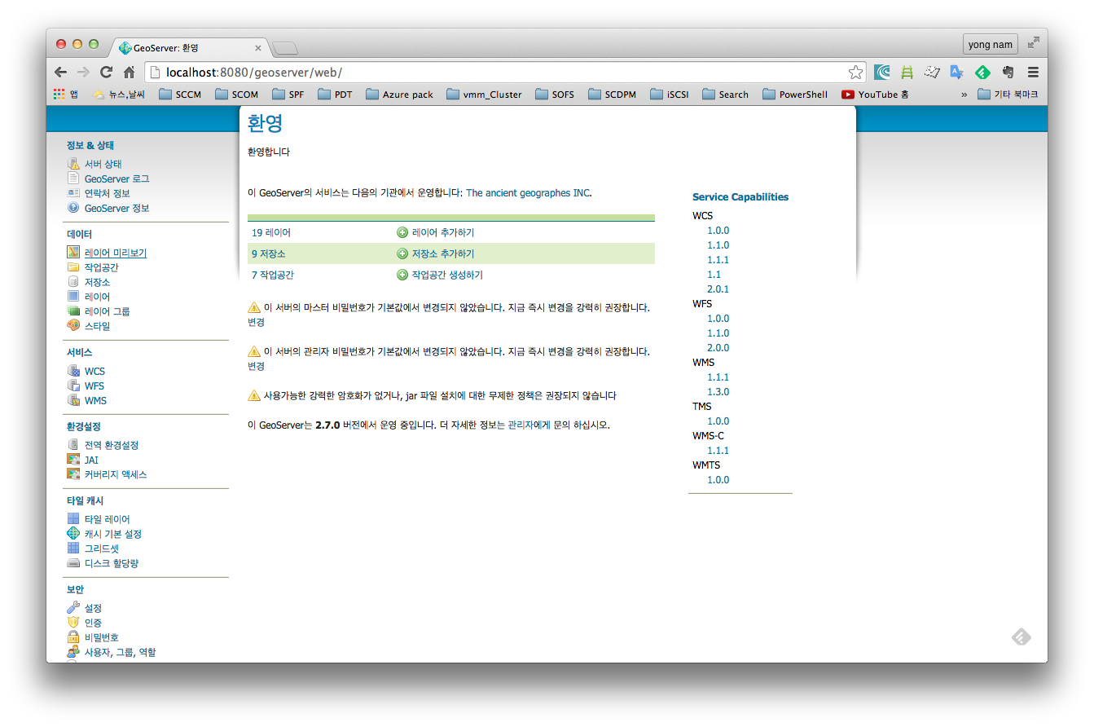Open the 관리자 contact link
The image size is (1094, 727).
(521, 425)
